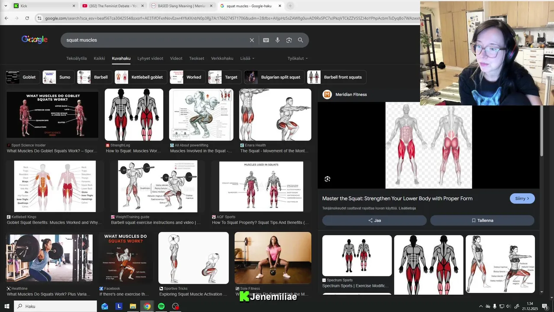
Task: Click the browser back arrow
Action: pyautogui.click(x=6, y=18)
